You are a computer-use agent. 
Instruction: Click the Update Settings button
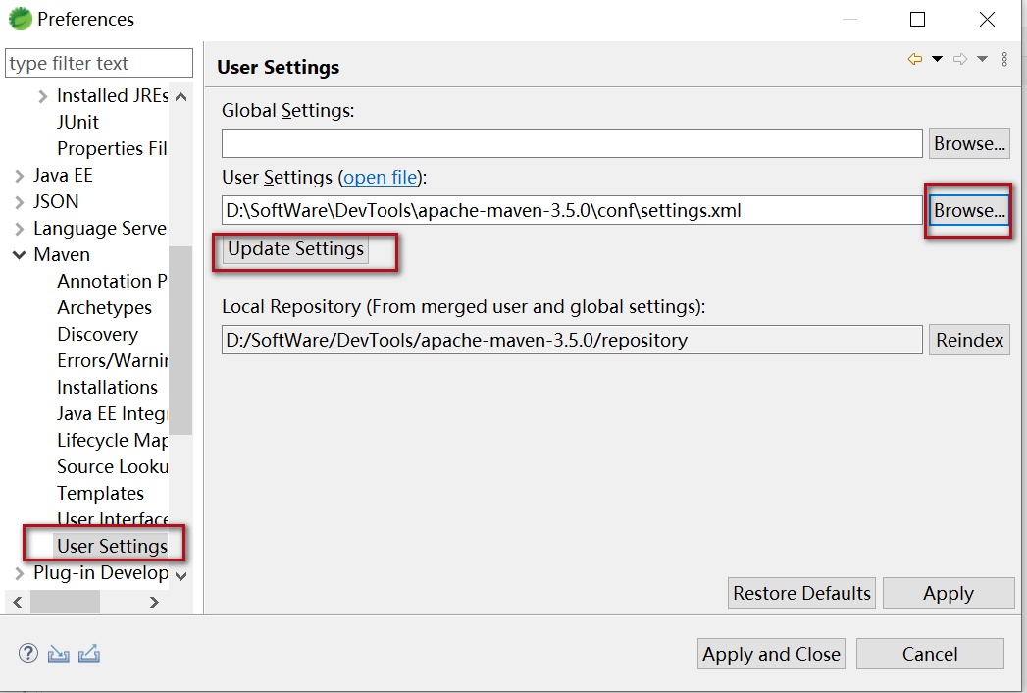(295, 249)
